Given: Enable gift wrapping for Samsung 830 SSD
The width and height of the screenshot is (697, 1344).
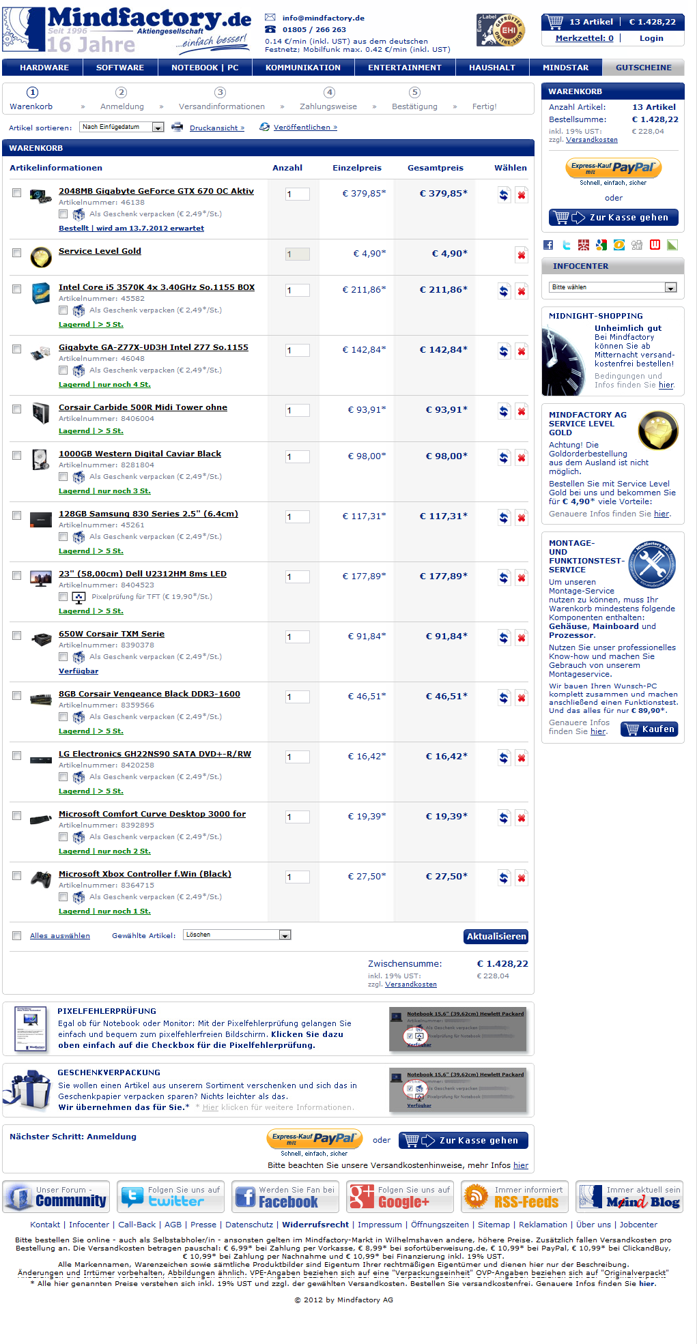Looking at the screenshot, I should 63,537.
